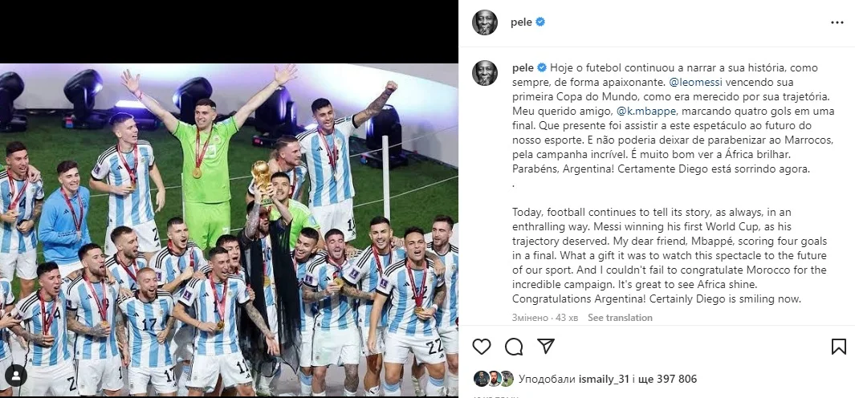Like the post with the heart icon
Image resolution: width=855 pixels, height=398 pixels.
coord(482,346)
